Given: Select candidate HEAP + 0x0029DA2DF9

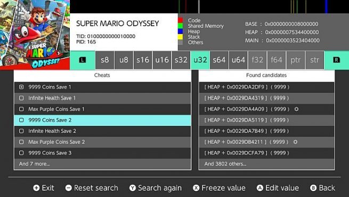Looking at the screenshot, I should point(266,87).
